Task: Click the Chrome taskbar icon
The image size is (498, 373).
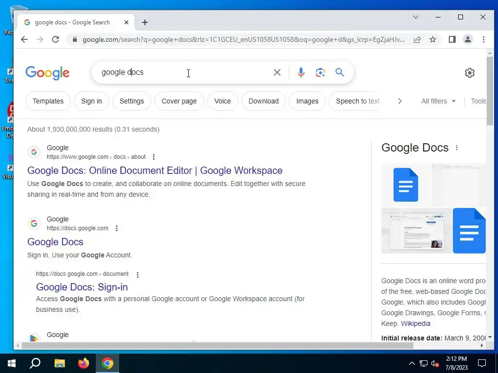Action: click(107, 363)
